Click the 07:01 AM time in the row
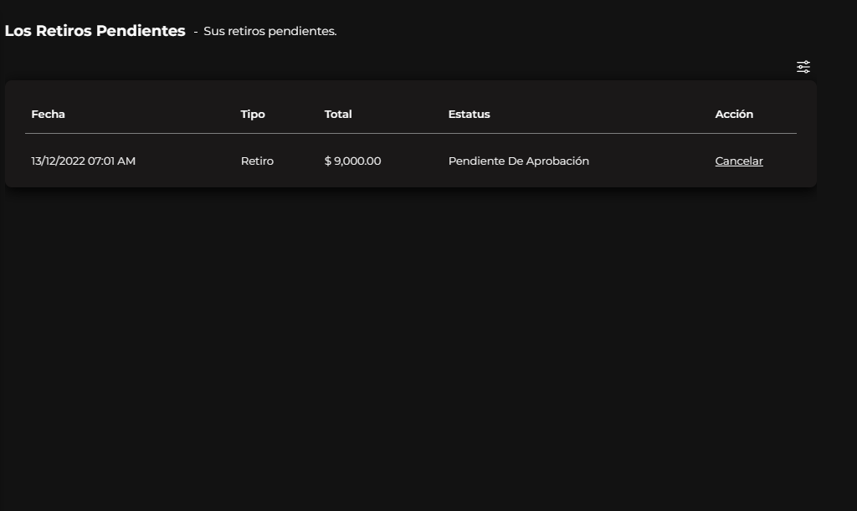The height and width of the screenshot is (511, 857). pyautogui.click(x=112, y=161)
